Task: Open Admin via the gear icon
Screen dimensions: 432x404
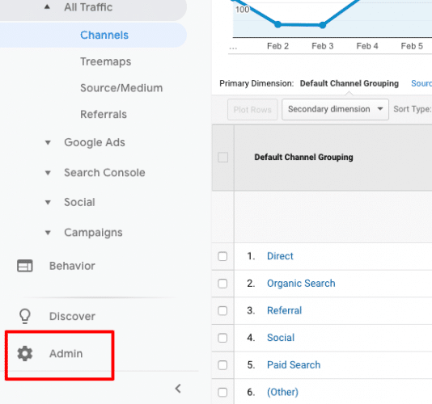Action: coord(25,354)
